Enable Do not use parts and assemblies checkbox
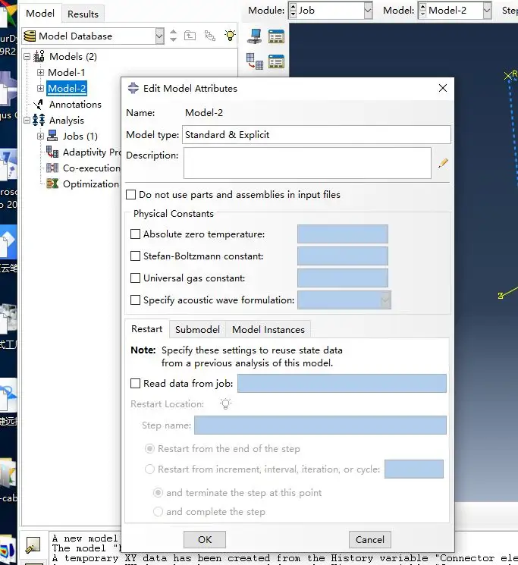The width and height of the screenshot is (518, 565). tap(130, 195)
